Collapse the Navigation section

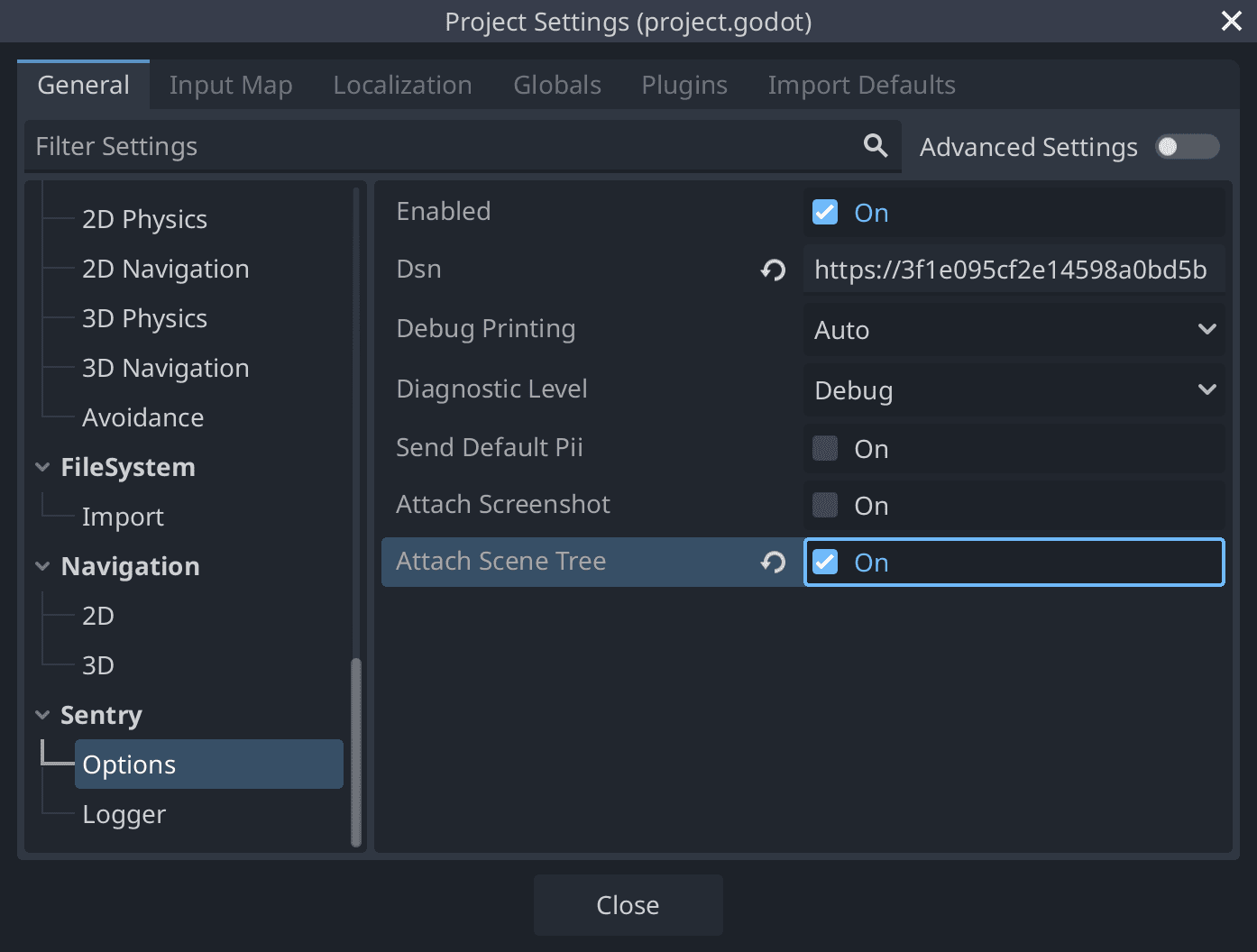[42, 565]
